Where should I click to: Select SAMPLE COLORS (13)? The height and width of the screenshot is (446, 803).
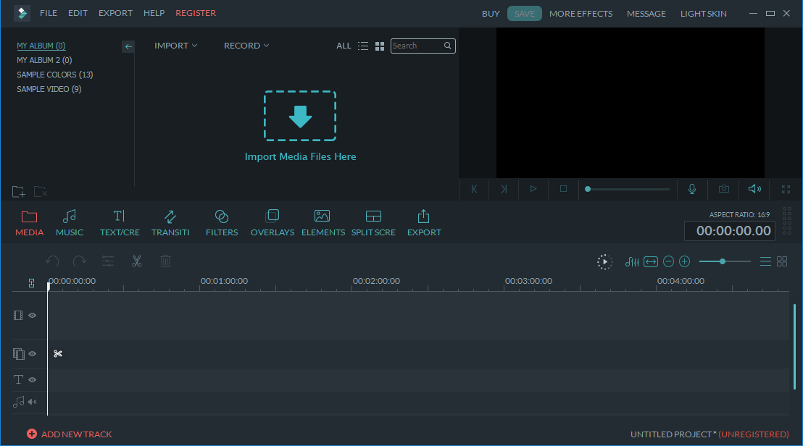tap(55, 74)
